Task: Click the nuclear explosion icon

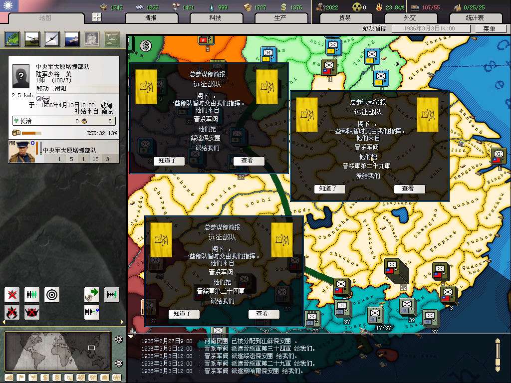Action: tap(92, 39)
